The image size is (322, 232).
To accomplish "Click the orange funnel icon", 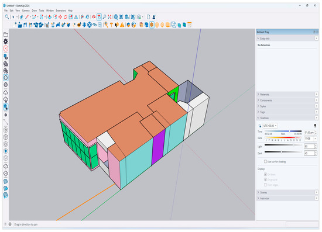I will (111, 25).
